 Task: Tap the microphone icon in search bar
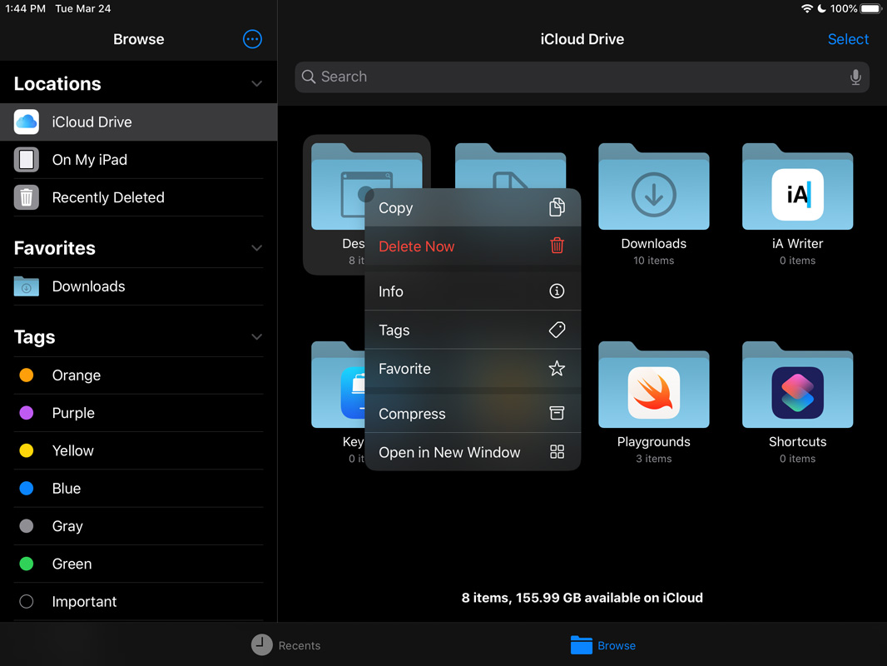(855, 77)
